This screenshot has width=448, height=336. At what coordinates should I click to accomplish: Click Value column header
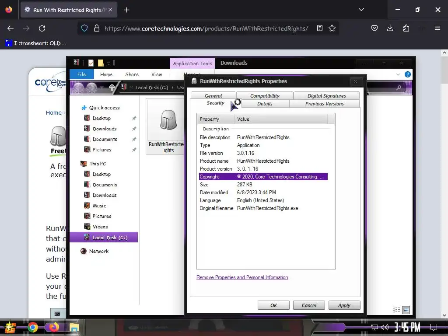click(x=280, y=119)
